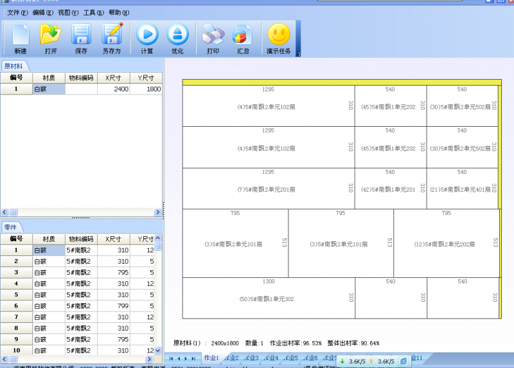Viewport: 514px width, 368px height.
Task: Click the (50)5#南飘1单元302 panel in layout
Action: [x=269, y=298]
